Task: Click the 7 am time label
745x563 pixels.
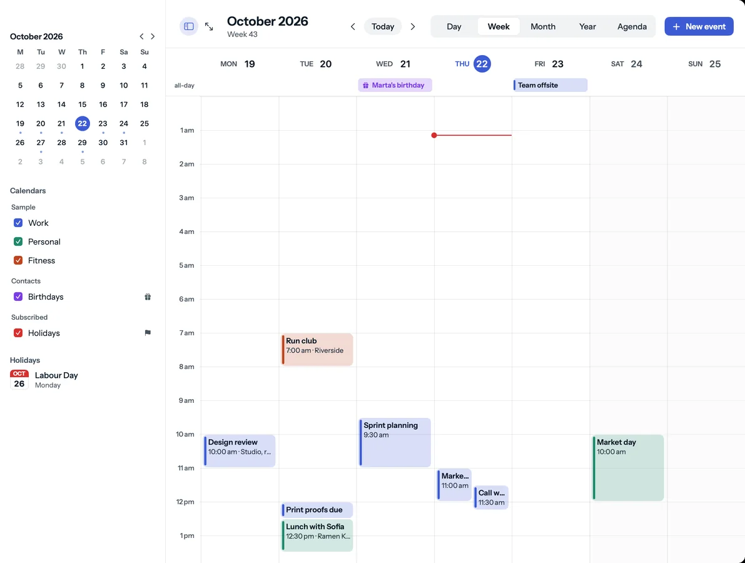Action: (x=187, y=333)
